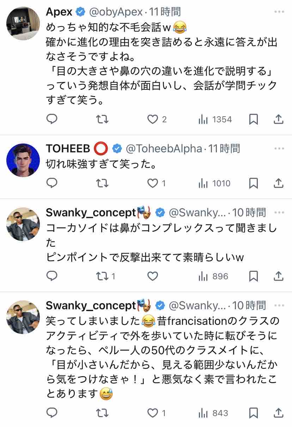292x427 pixels.
Task: Retweet Apex's post
Action: pos(102,119)
